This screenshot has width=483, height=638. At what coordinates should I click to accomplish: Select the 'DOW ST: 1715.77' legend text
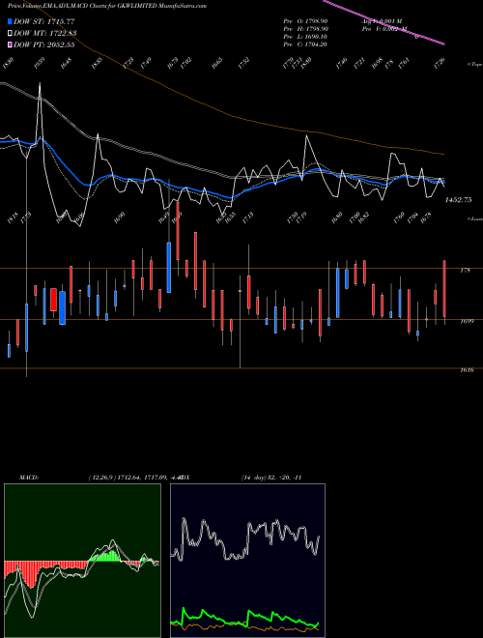(44, 21)
